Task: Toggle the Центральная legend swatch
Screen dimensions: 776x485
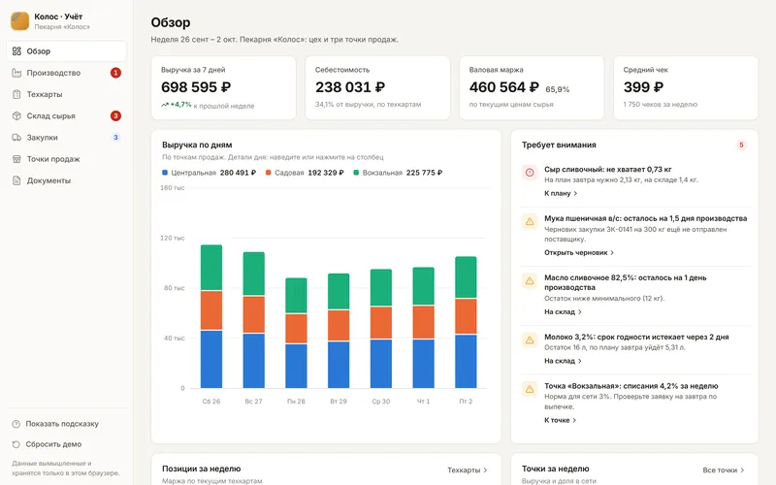Action: click(165, 173)
